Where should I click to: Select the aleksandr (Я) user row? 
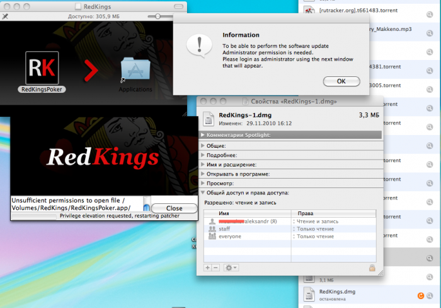[x=290, y=222]
